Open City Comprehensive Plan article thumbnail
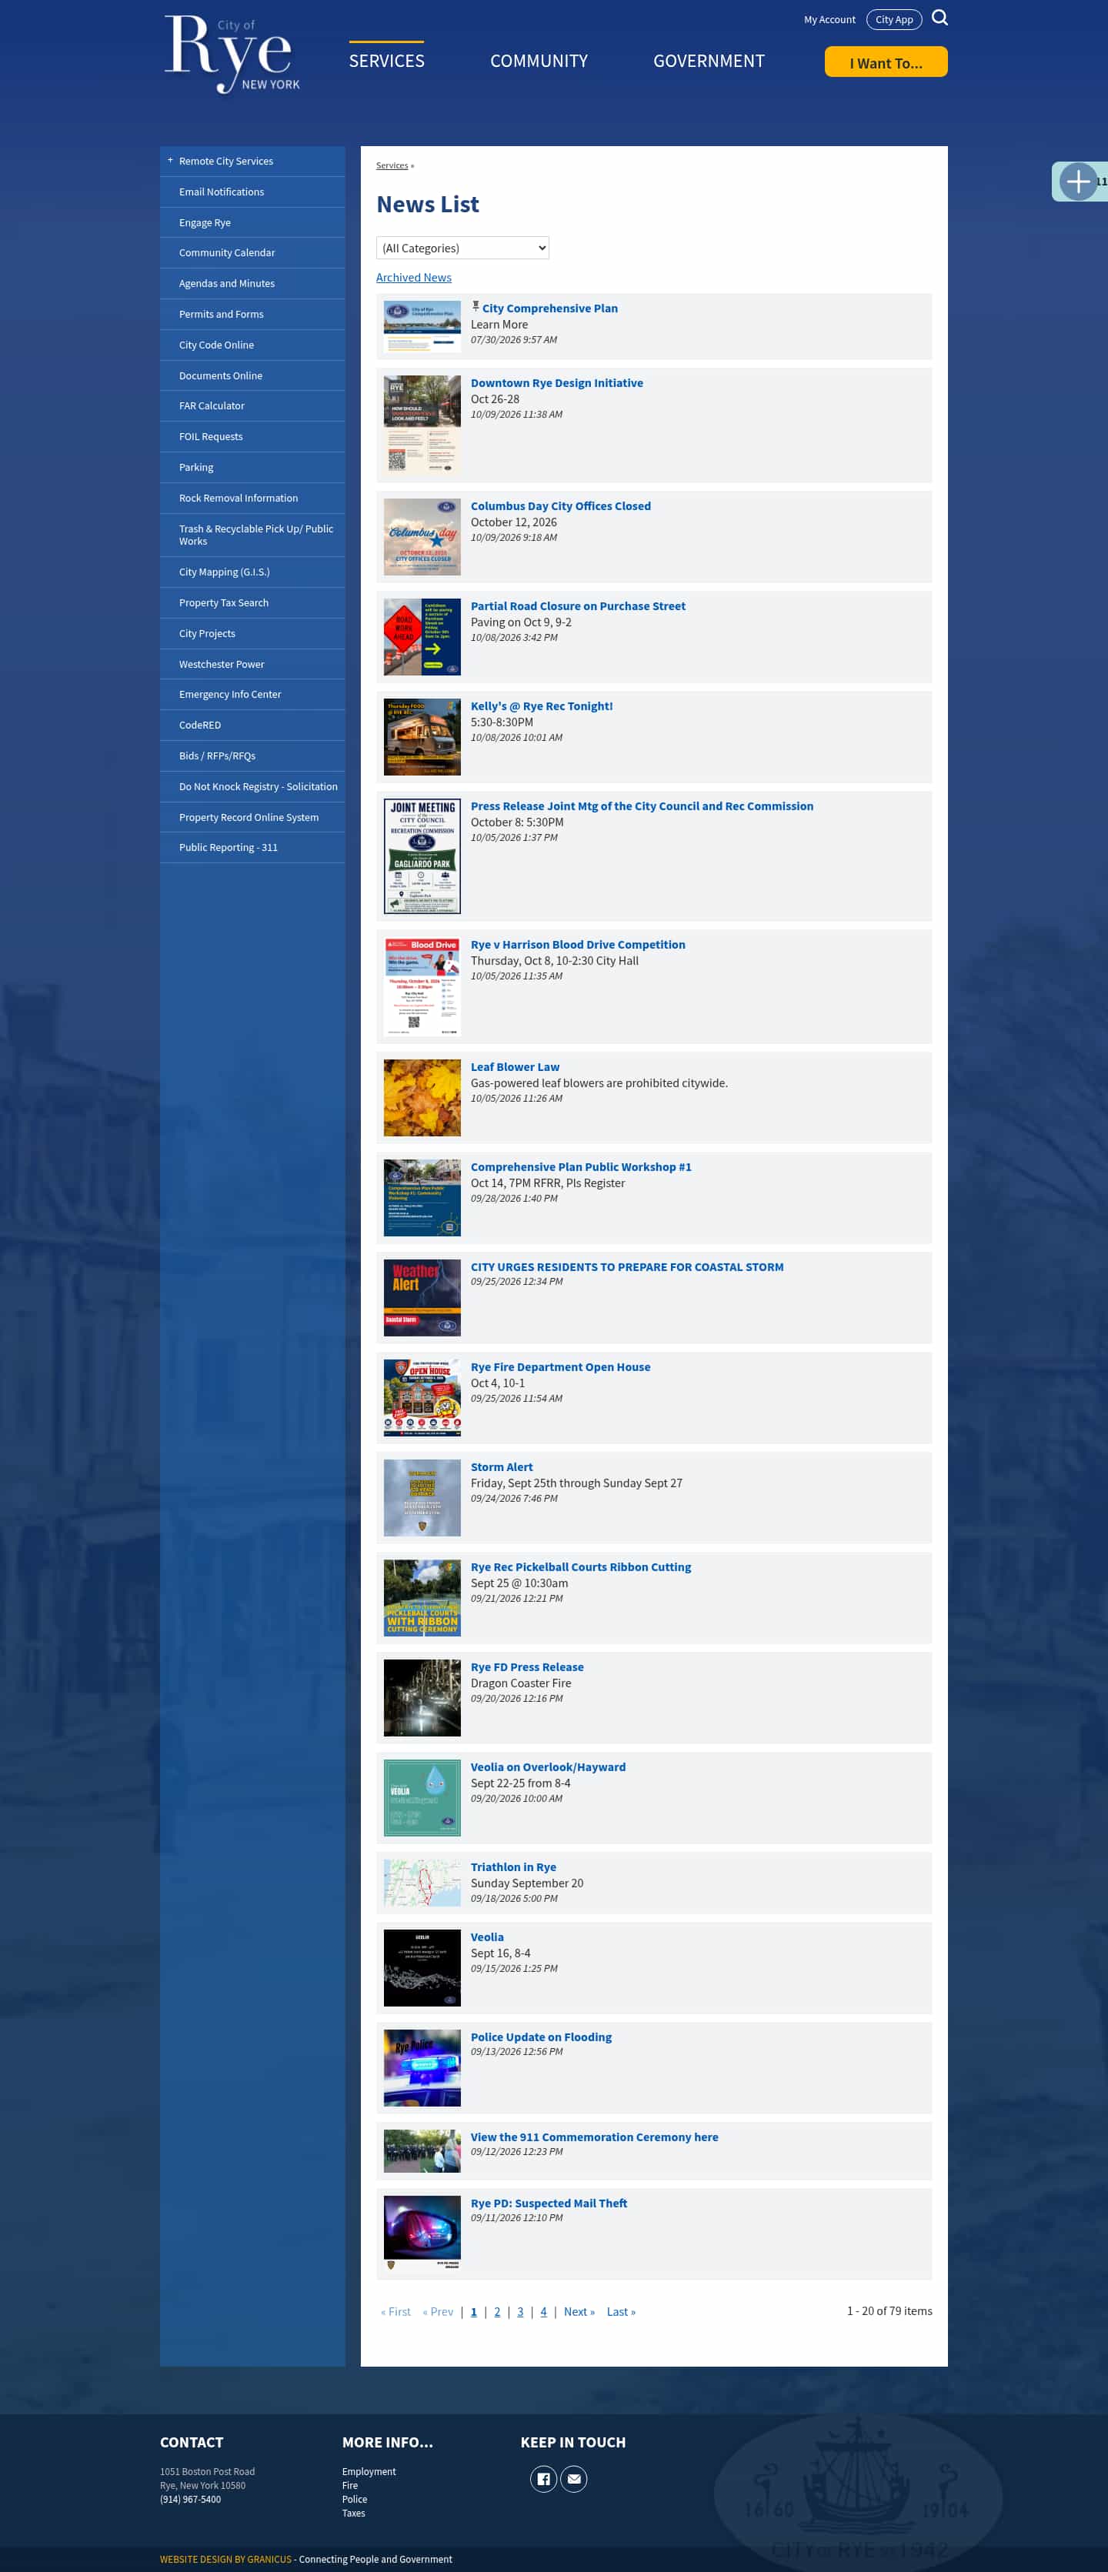 (422, 326)
